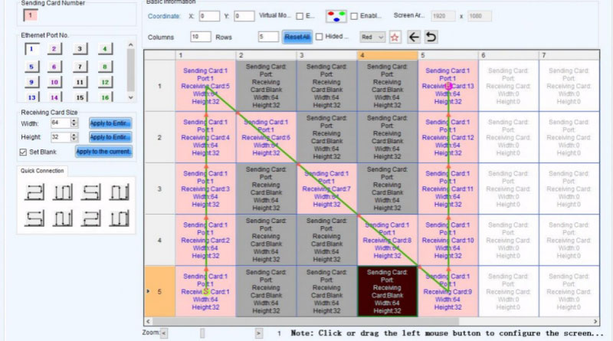Open the Quick Connection tab
Image resolution: width=613 pixels, height=341 pixels.
click(42, 171)
